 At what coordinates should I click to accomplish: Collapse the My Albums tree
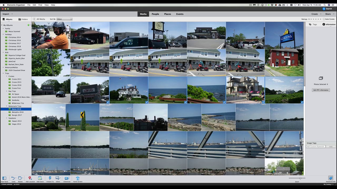[x=2, y=25]
